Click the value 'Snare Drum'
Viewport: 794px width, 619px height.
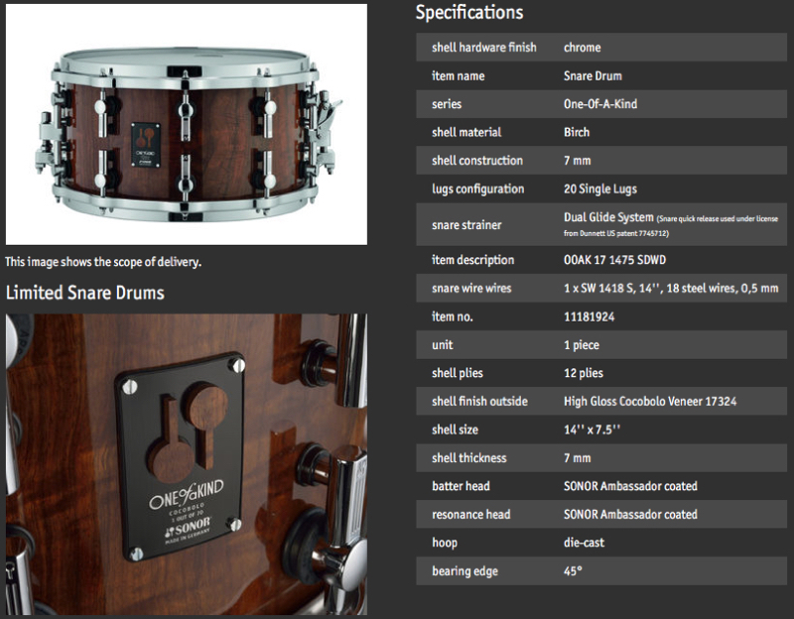coord(593,76)
